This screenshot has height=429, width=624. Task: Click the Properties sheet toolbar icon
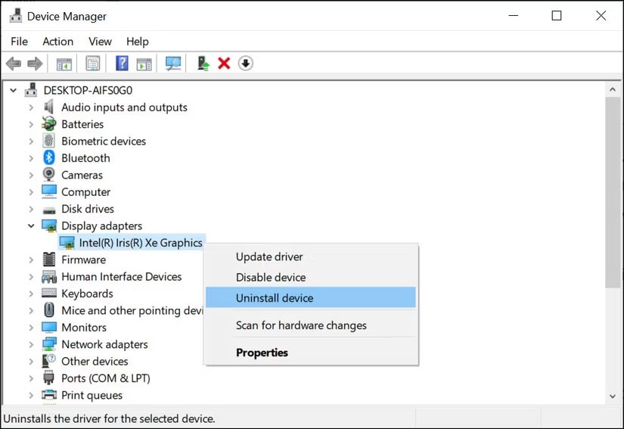(x=93, y=64)
